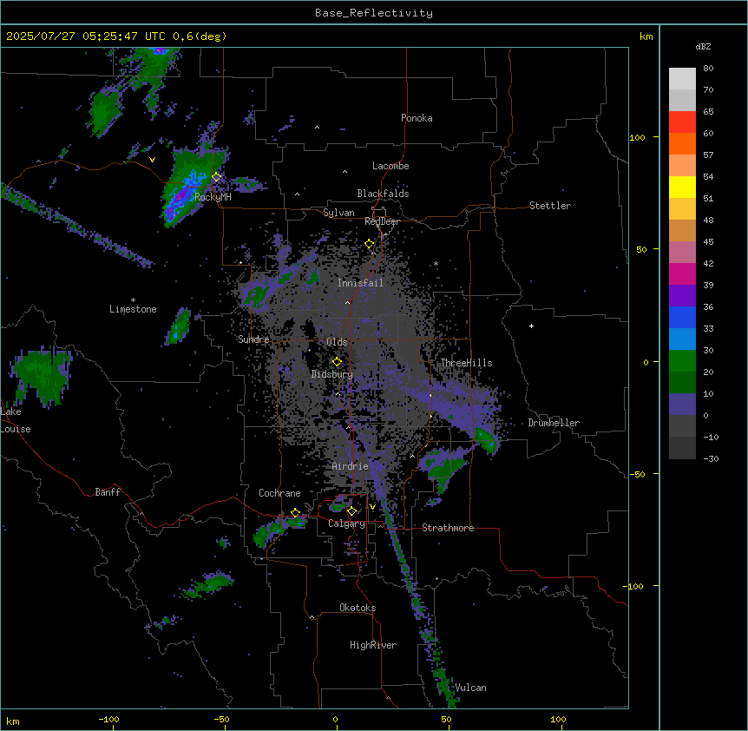This screenshot has height=731, width=748.
Task: Click the magenta 42 dBZ legend color
Action: (682, 273)
